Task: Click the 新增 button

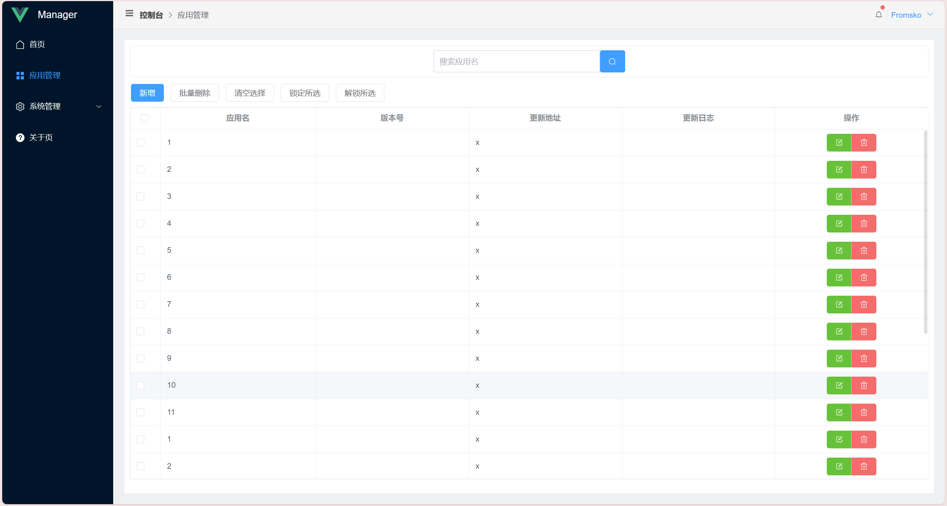Action: [x=147, y=93]
